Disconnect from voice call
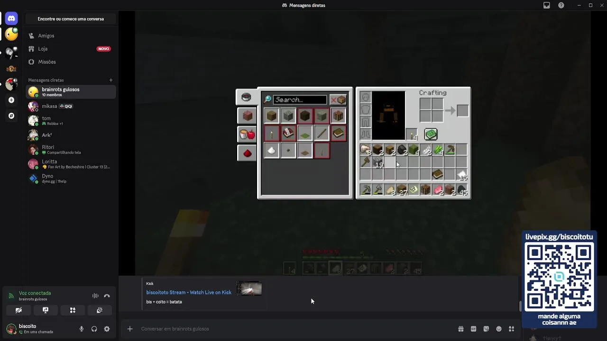Viewport: 607px width, 341px height. (x=107, y=296)
